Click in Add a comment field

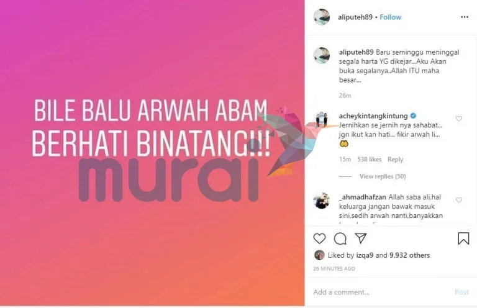click(x=380, y=292)
